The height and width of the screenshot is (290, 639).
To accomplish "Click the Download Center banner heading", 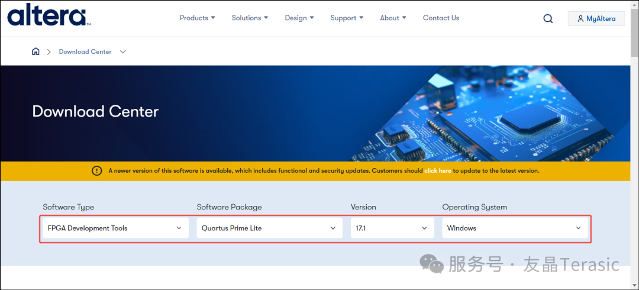I will click(x=95, y=111).
